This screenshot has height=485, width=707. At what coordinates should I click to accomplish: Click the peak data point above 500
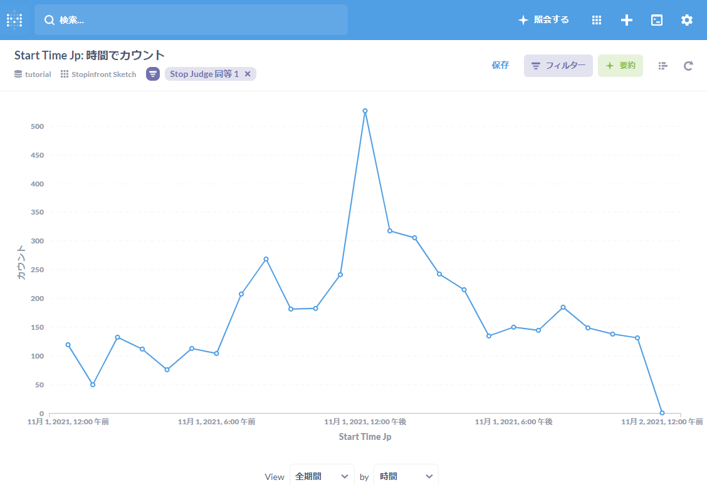point(365,111)
